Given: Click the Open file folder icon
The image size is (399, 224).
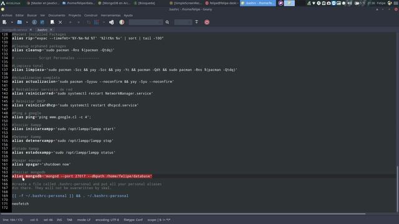Looking at the screenshot, I should click(x=19, y=22).
